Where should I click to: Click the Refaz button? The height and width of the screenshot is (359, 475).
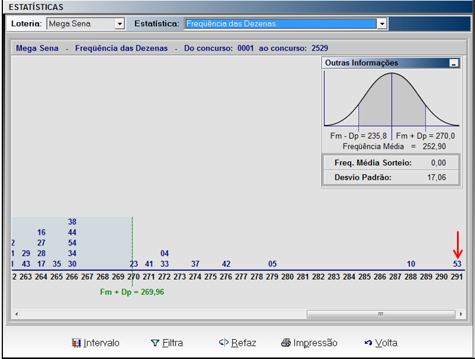[237, 343]
